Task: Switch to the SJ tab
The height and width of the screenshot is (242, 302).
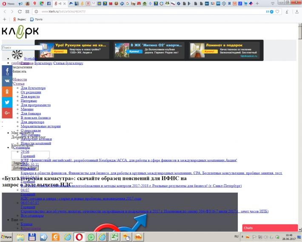Action: point(212,3)
